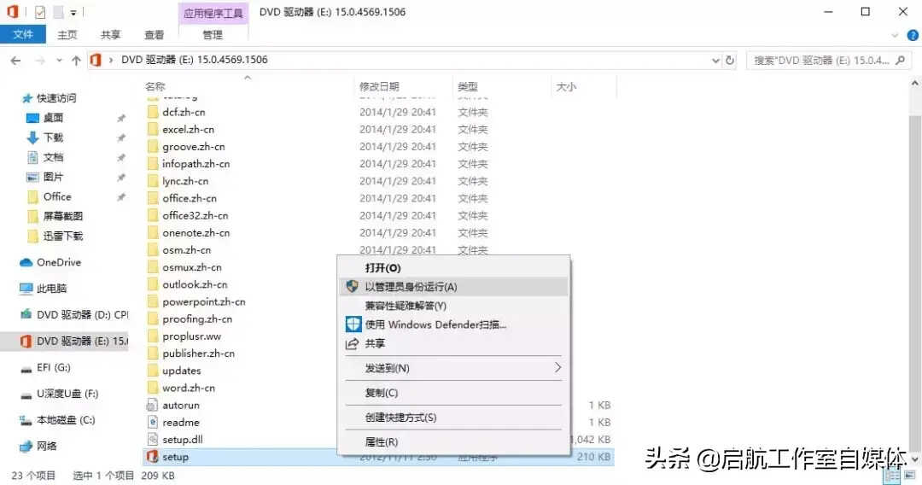The height and width of the screenshot is (485, 922).
Task: Choose 以管理员身份运行(A) from context menu
Action: coord(411,287)
